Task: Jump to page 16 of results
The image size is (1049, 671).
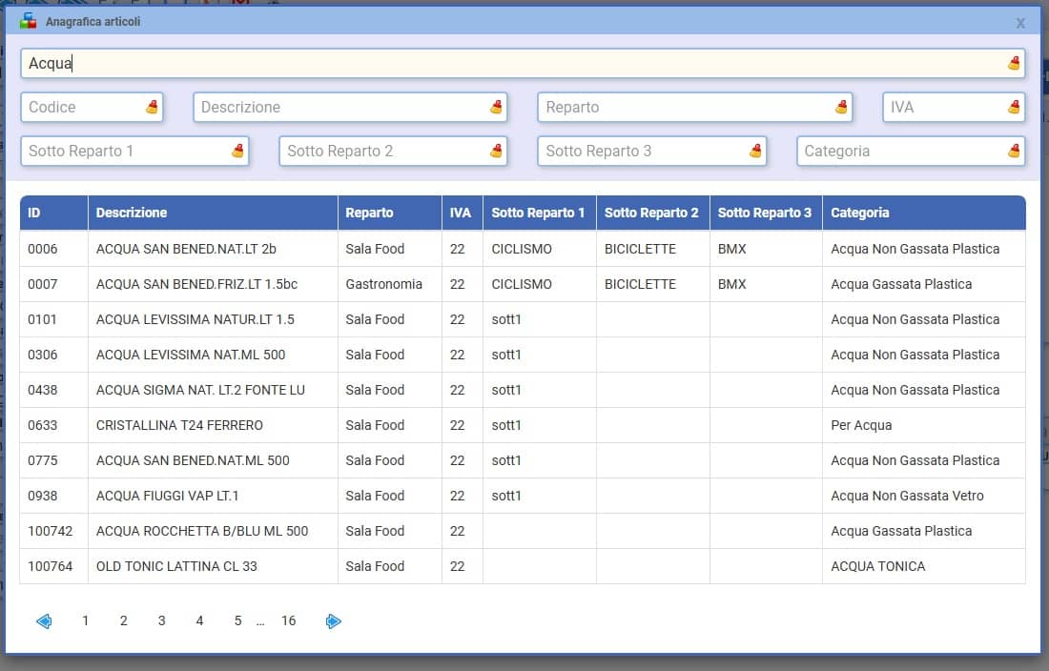Action: pos(288,621)
